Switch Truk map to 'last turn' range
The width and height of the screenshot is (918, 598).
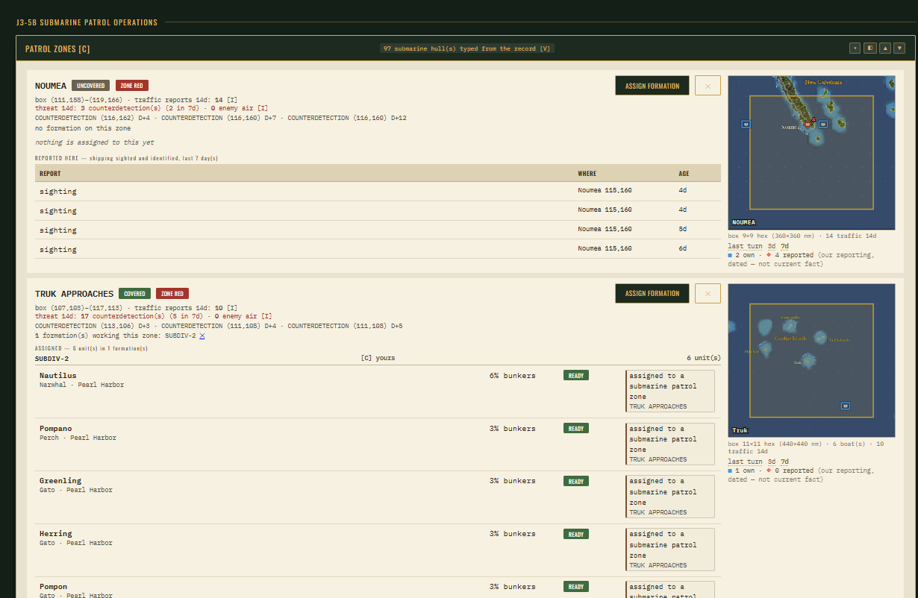point(745,462)
